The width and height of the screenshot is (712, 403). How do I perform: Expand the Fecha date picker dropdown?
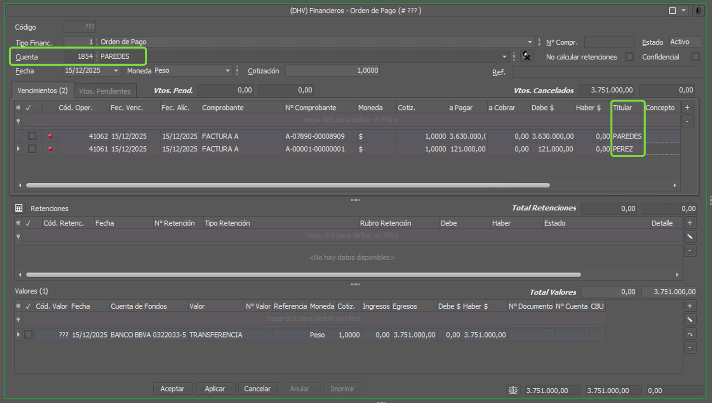pos(116,71)
